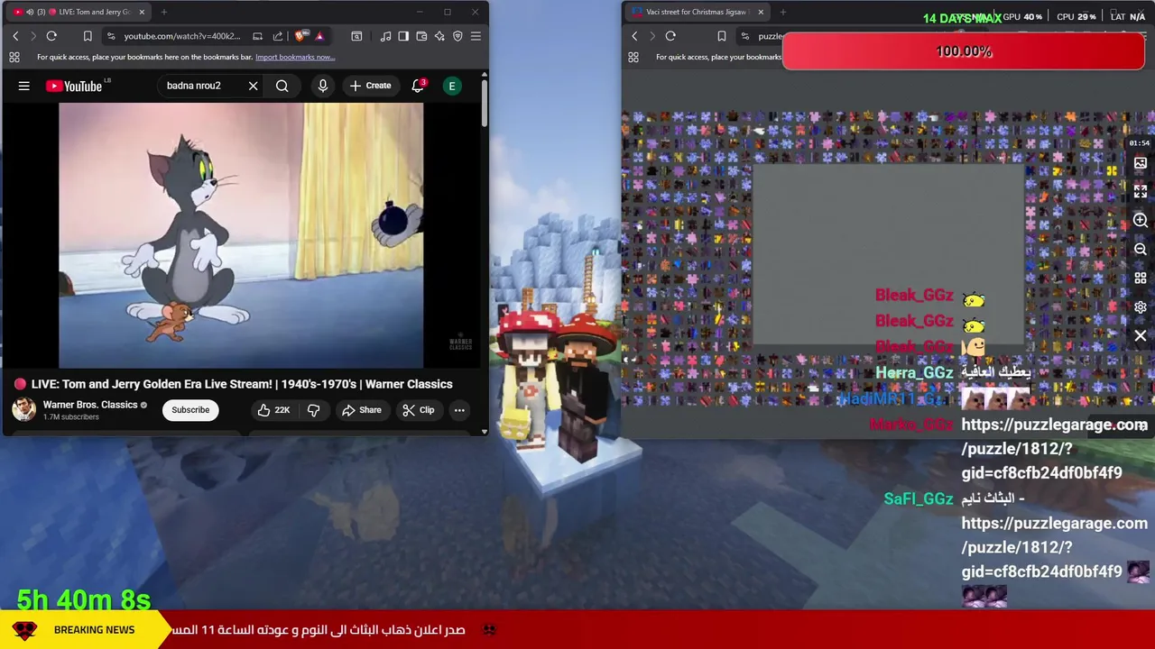Click the red 100.00% progress bar
Viewport: 1155px width, 649px height.
(x=964, y=51)
